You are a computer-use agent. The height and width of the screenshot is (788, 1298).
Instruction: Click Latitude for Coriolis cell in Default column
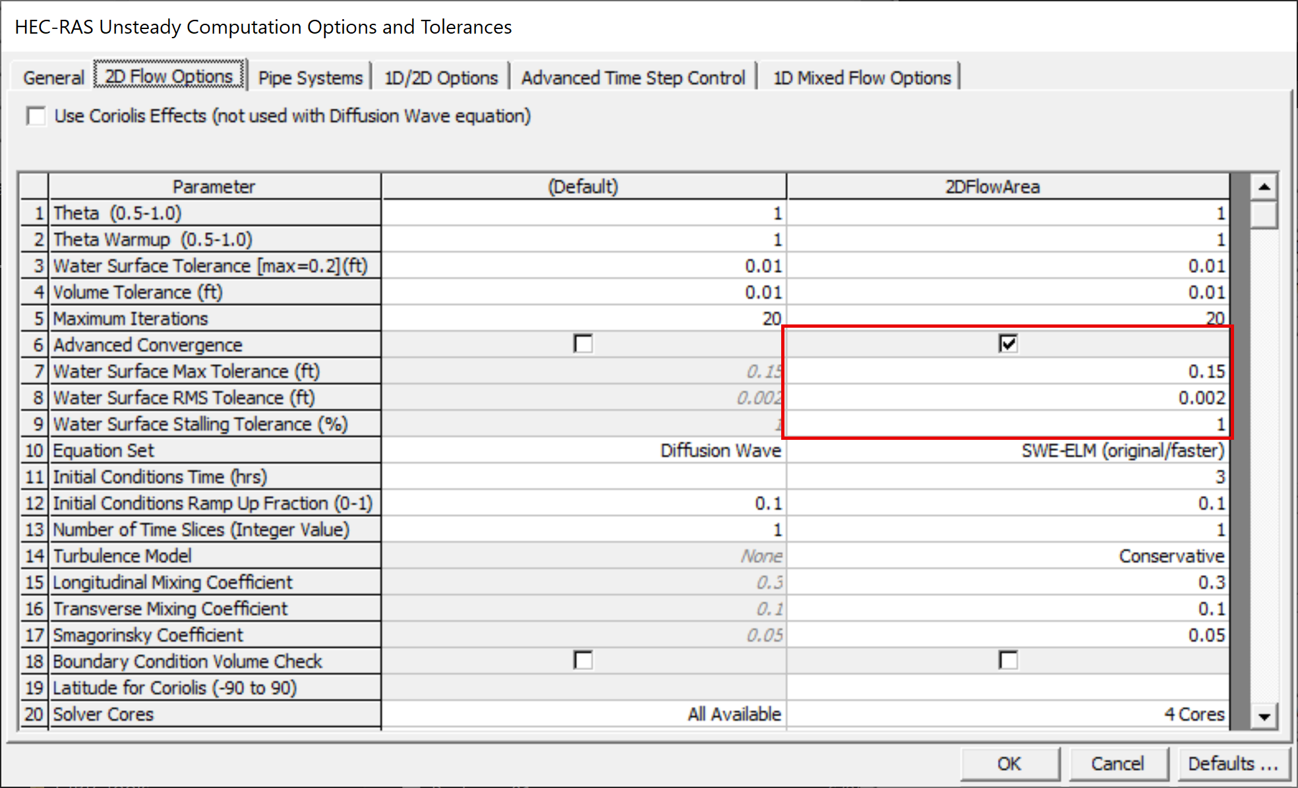(x=583, y=688)
